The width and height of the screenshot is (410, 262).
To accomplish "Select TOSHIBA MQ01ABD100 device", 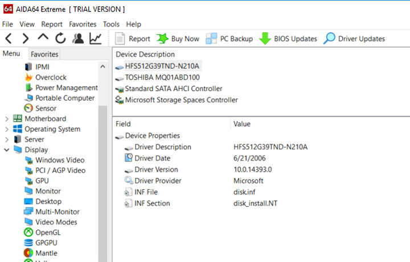I will 162,77.
